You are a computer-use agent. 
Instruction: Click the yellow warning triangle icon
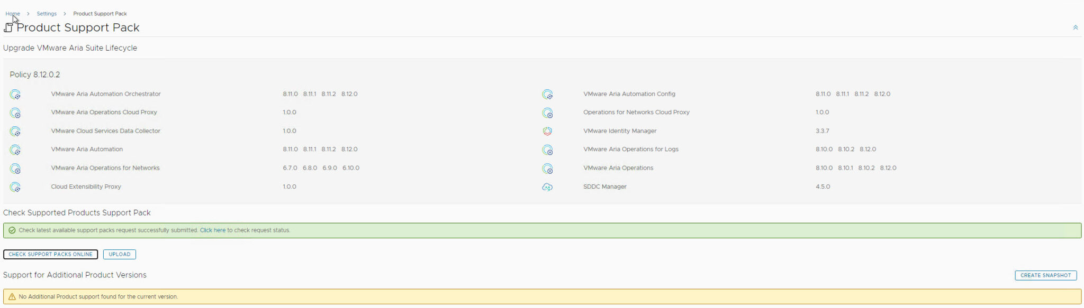point(12,297)
